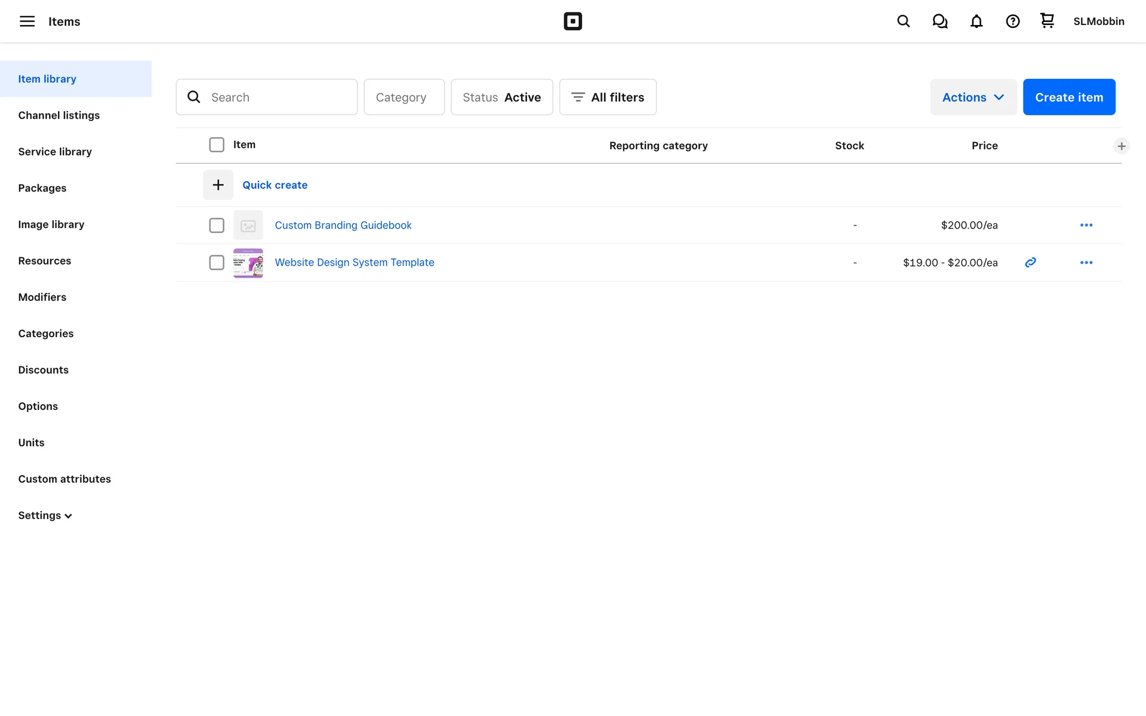Viewport: 1146px width, 716px height.
Task: Open the shopping cart icon
Action: [x=1047, y=21]
